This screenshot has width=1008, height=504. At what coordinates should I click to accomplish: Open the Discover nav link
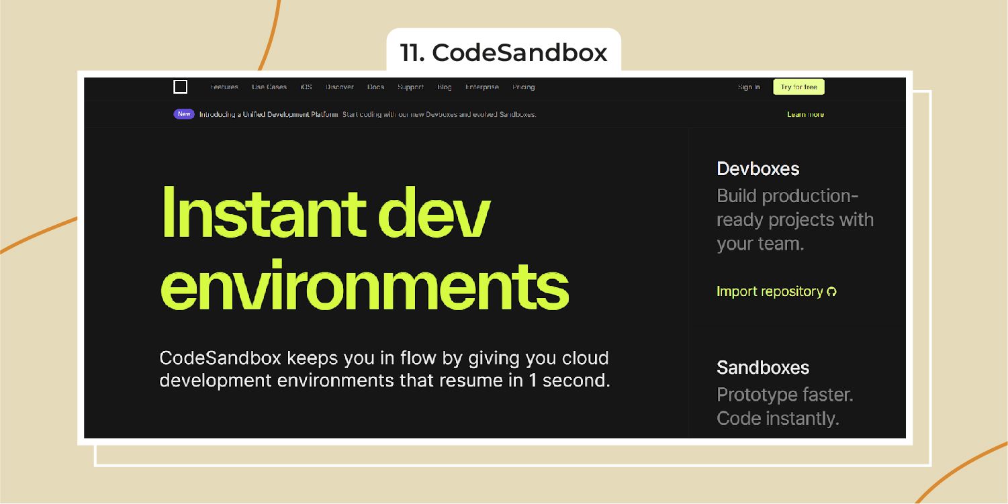pos(340,87)
